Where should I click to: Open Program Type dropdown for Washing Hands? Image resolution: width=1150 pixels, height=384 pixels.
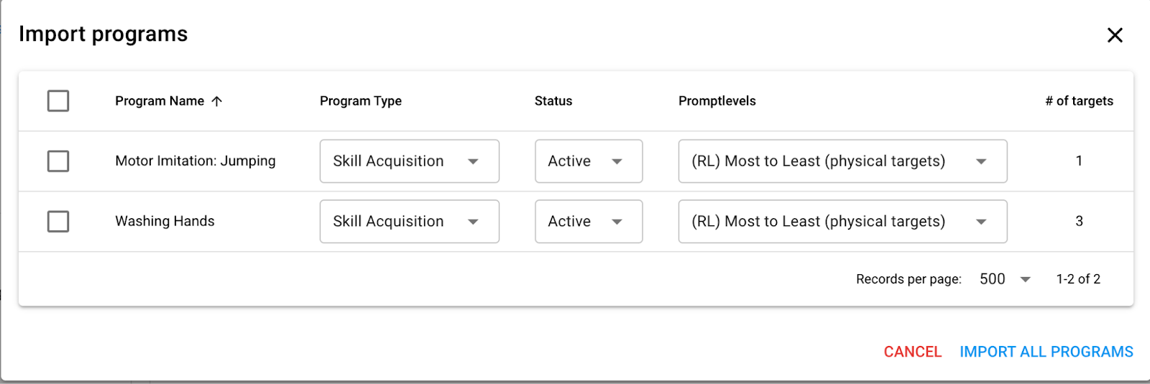click(409, 221)
